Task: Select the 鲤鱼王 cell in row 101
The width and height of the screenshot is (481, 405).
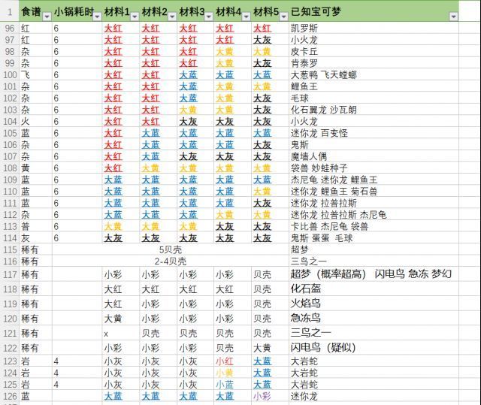Action: (x=374, y=86)
